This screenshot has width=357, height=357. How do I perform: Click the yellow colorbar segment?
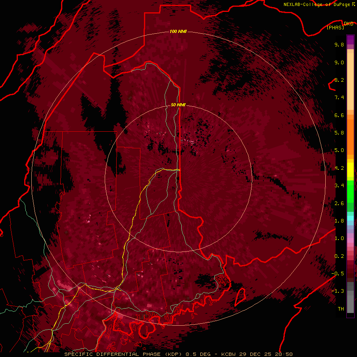350,170
